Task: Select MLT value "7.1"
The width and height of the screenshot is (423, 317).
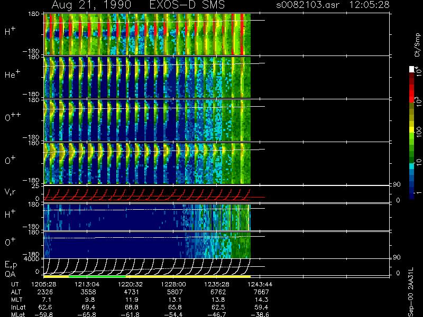Action: tap(47, 300)
